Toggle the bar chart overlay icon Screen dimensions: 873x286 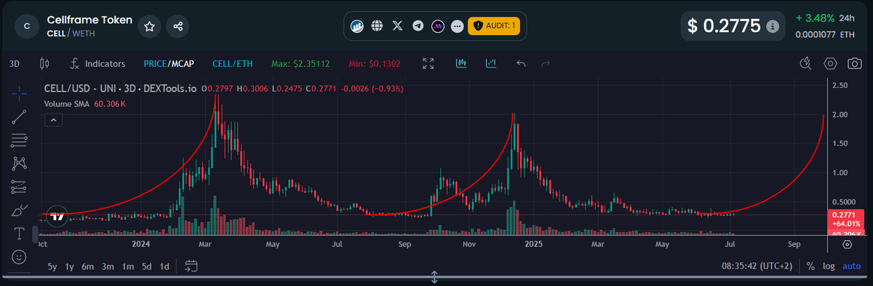pos(491,63)
